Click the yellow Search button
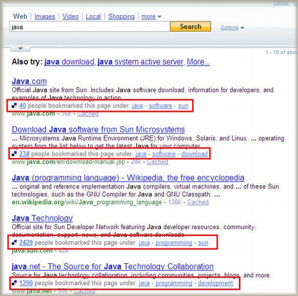298x296 pixels. click(190, 27)
